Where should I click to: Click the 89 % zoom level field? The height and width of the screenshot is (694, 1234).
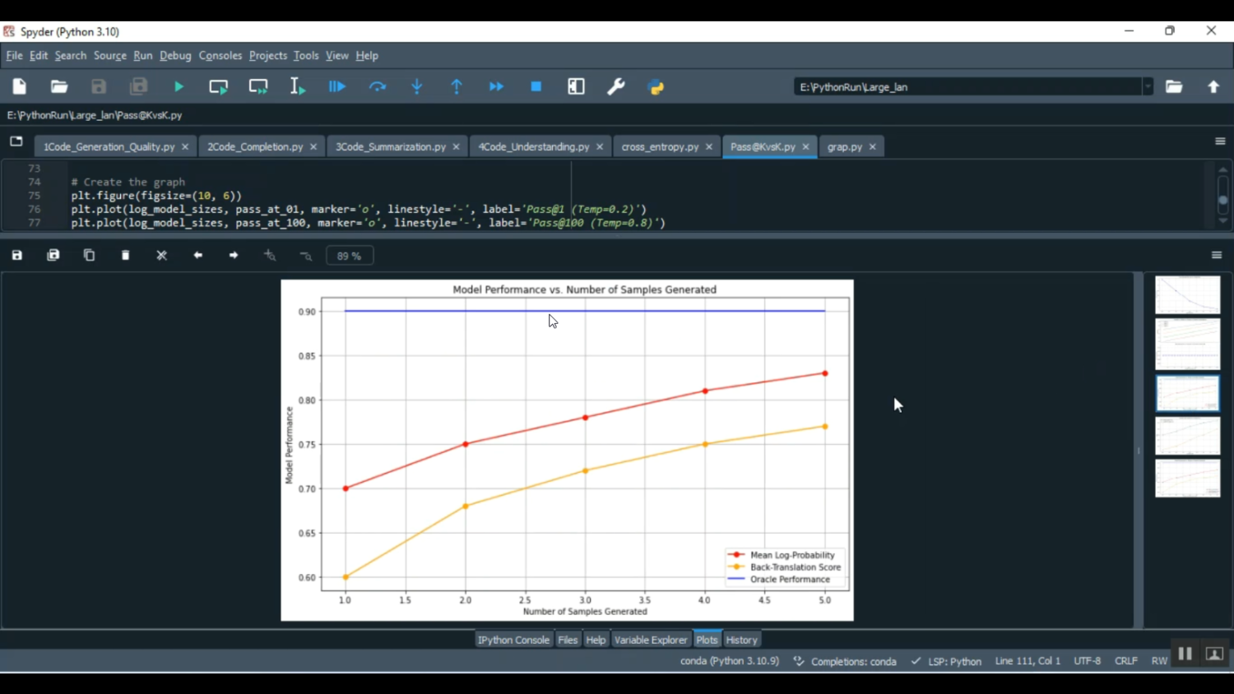pos(350,256)
